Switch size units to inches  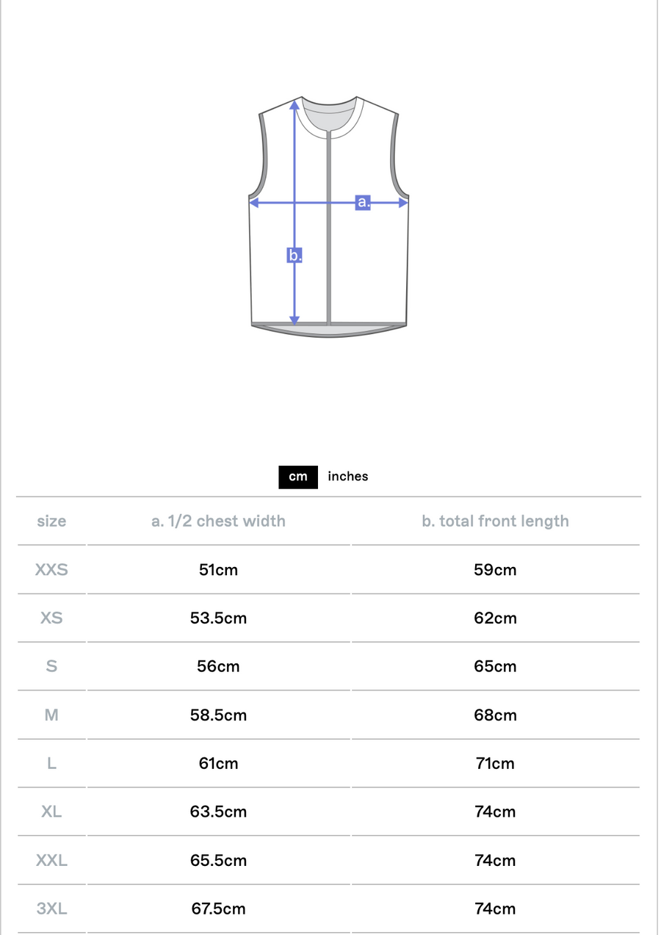(347, 477)
